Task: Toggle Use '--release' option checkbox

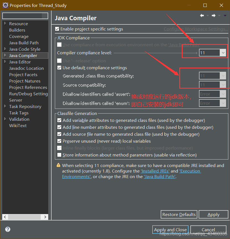Action: click(x=59, y=61)
